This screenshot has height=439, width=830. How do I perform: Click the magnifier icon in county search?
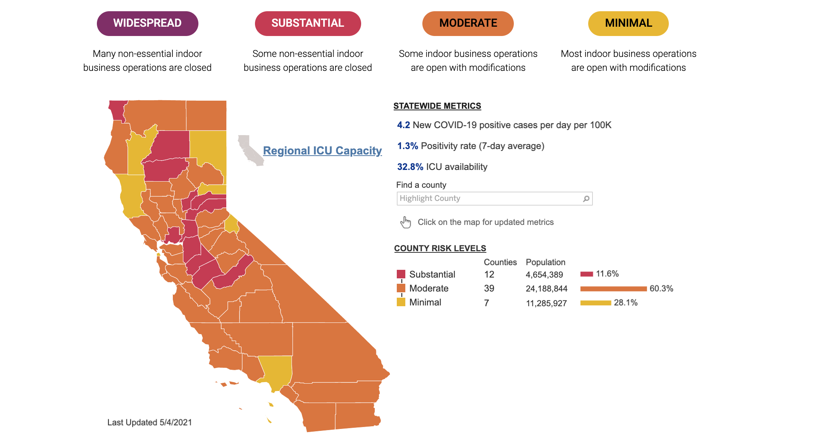pos(586,199)
